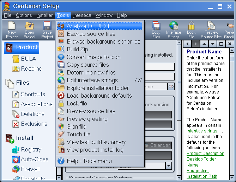Open the Help menu
The image size is (236, 182).
pos(122,15)
